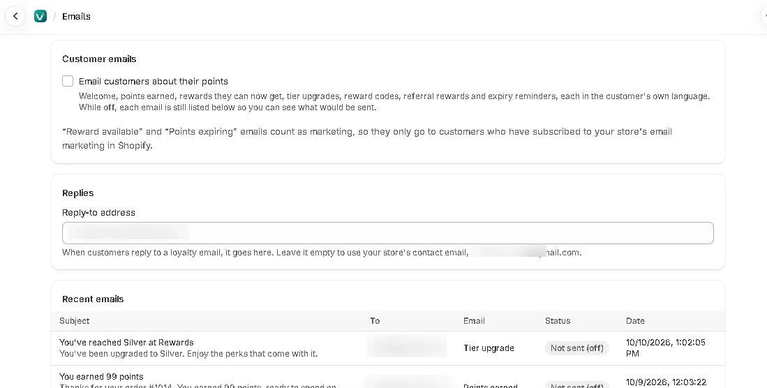Sort by the Subject column header

tap(75, 321)
